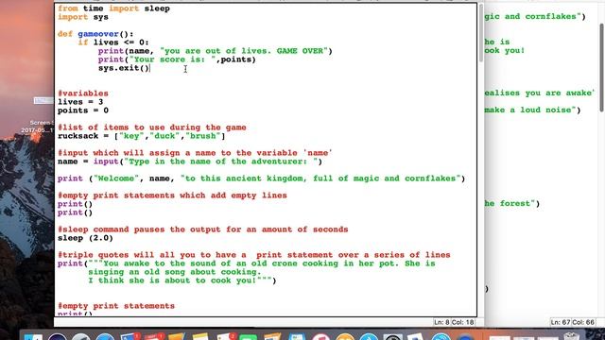This screenshot has height=340, width=605.
Task: Click 'make a loud noise' in back window
Action: [532, 110]
